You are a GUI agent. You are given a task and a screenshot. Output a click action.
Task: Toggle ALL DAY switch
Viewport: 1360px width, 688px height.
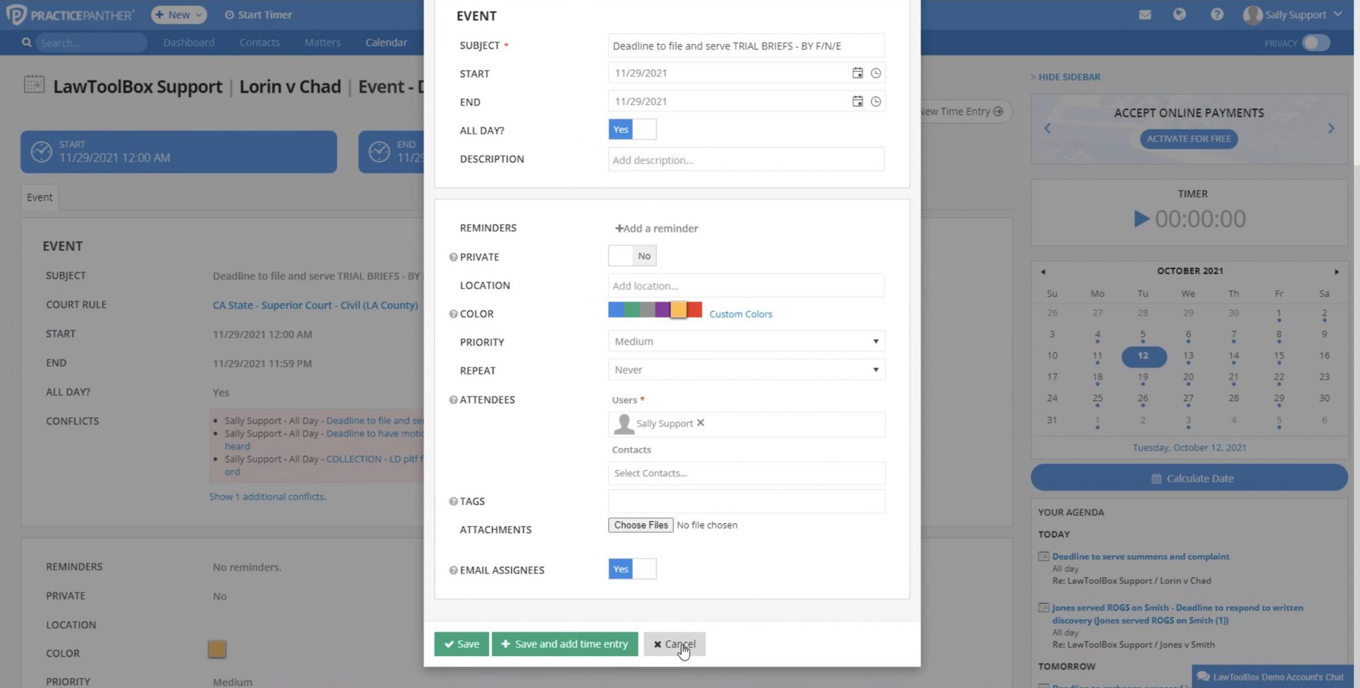[632, 129]
